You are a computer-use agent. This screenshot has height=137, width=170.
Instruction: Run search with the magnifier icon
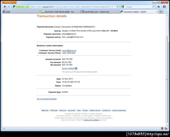[x=153, y=7]
